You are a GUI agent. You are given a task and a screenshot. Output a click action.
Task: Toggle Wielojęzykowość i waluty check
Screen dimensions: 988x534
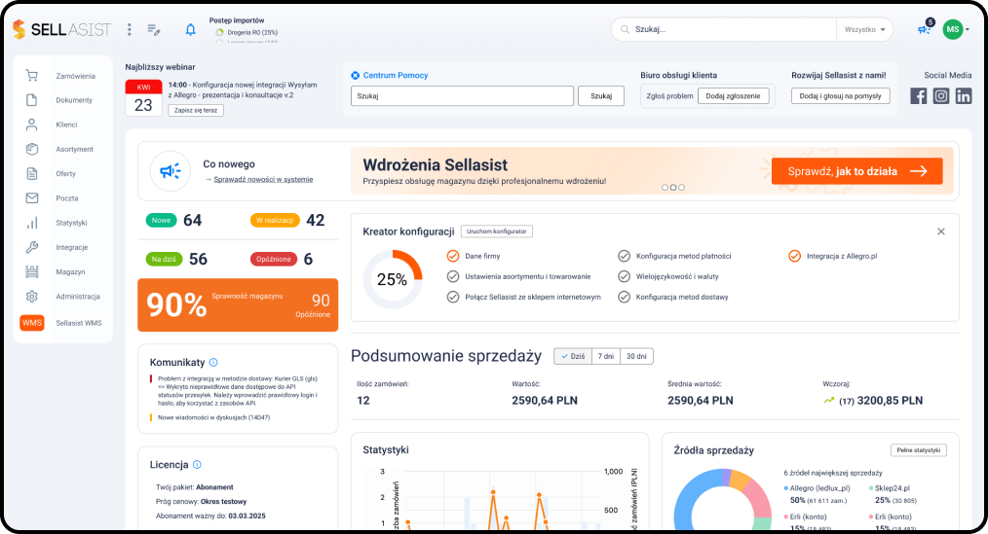click(x=624, y=276)
